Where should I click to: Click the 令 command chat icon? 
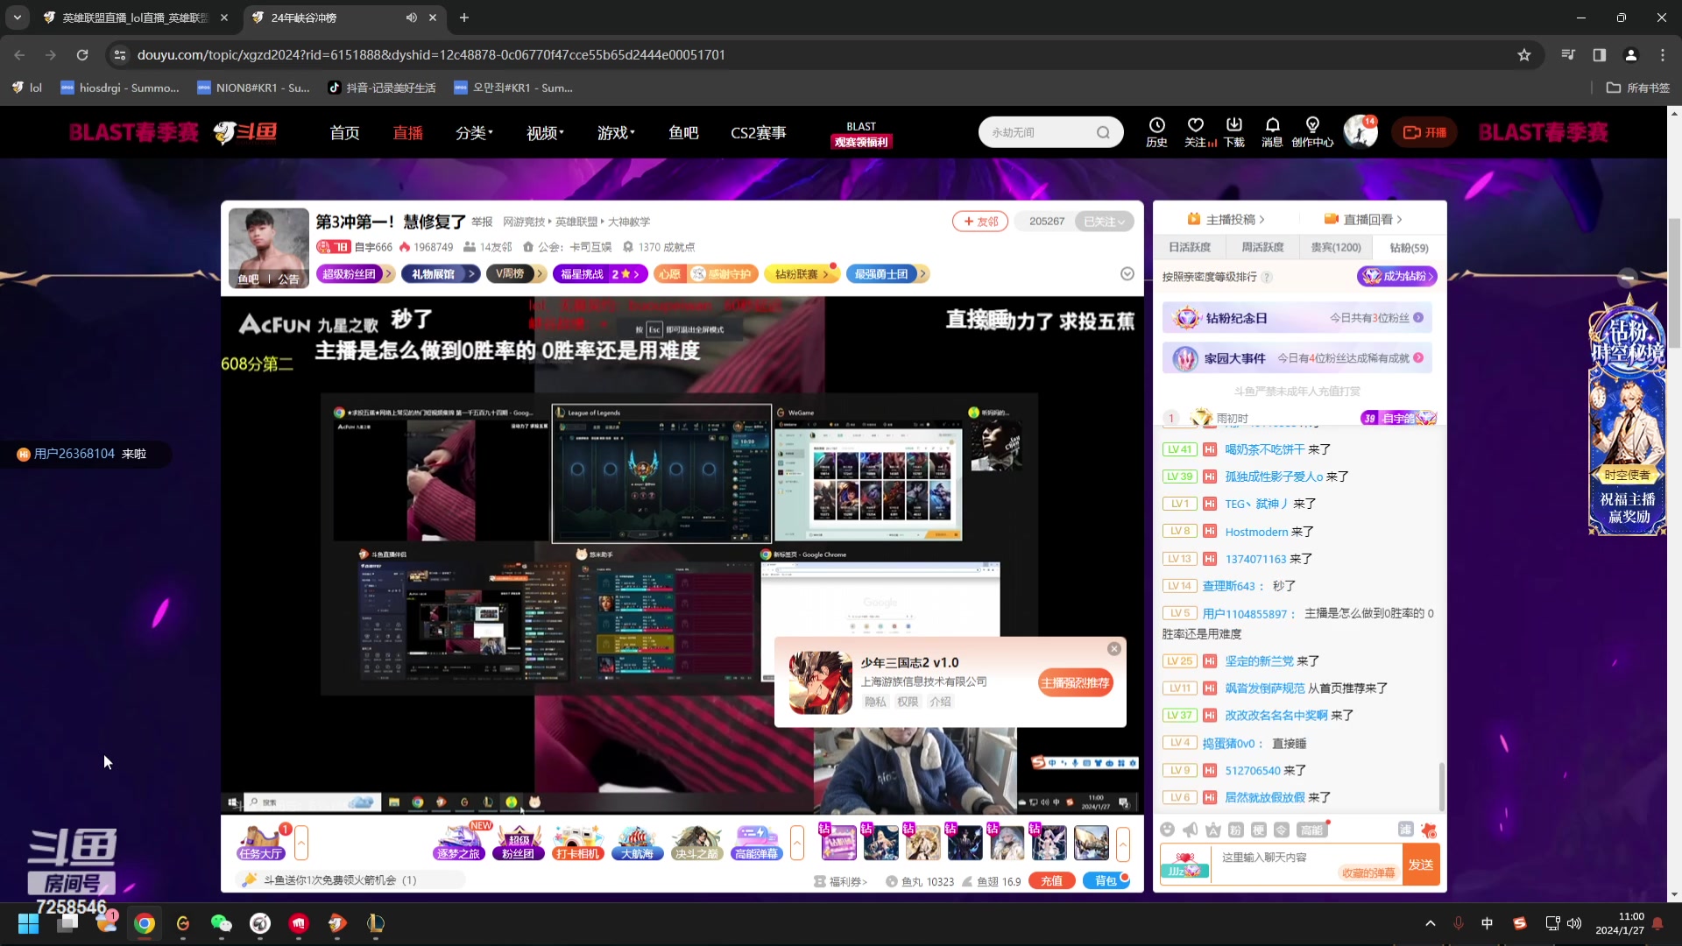tap(1281, 830)
